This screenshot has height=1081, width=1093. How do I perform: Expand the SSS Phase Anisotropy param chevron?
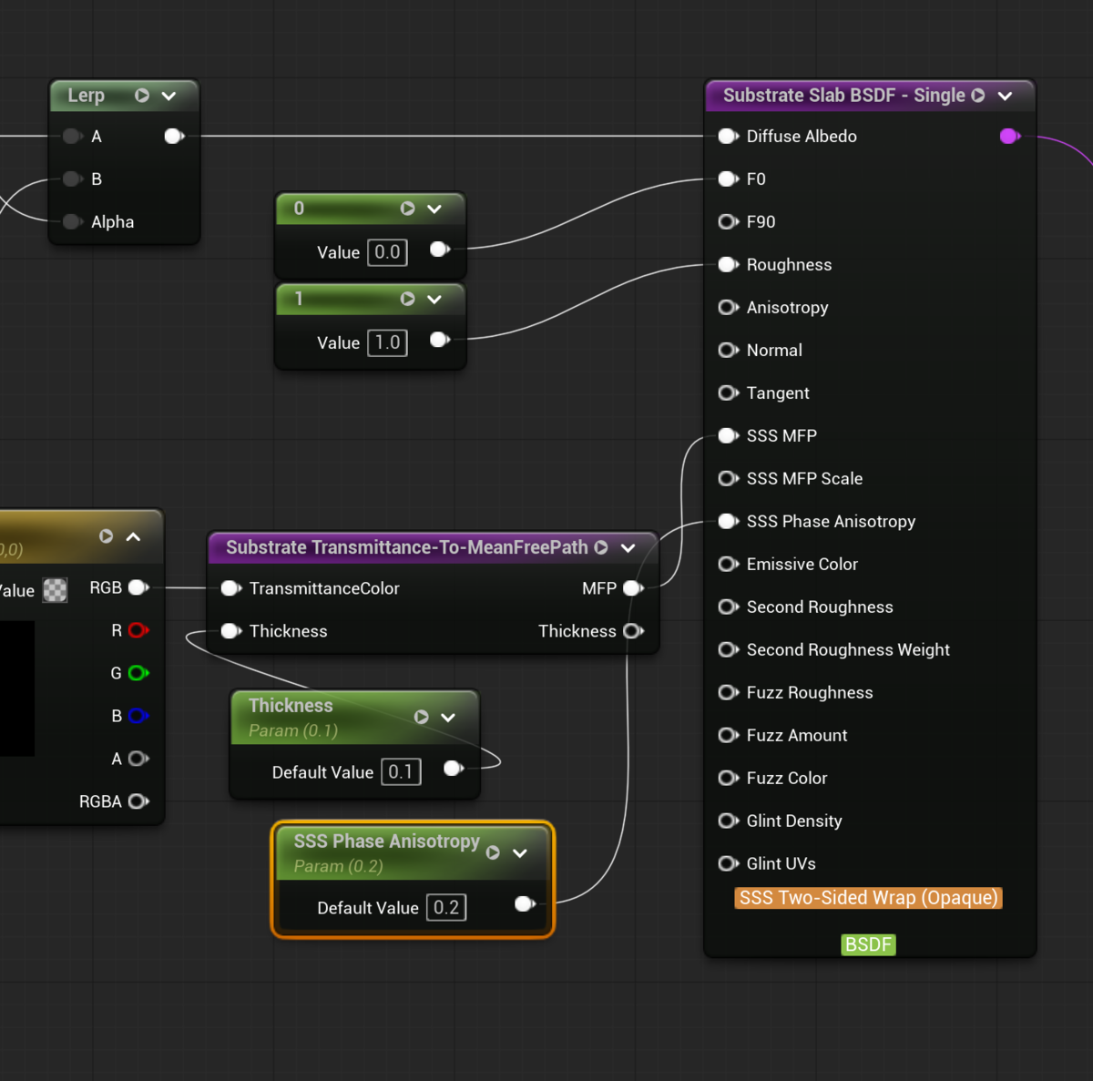[x=520, y=853]
